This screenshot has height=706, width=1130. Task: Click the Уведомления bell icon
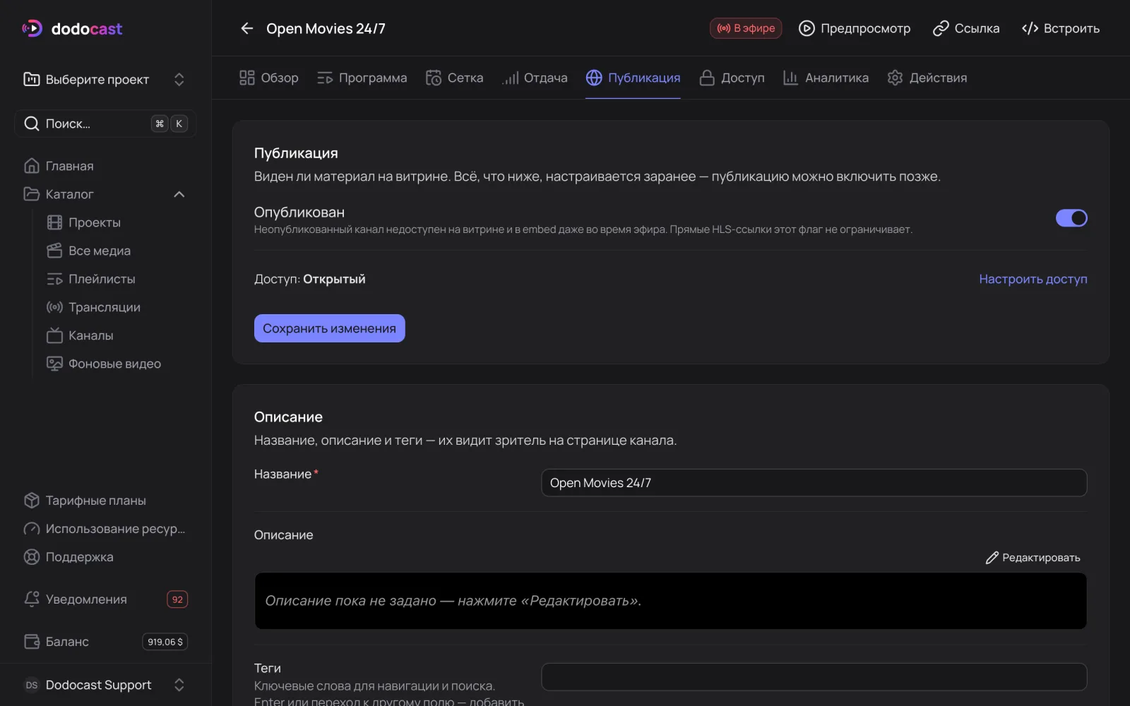[31, 599]
